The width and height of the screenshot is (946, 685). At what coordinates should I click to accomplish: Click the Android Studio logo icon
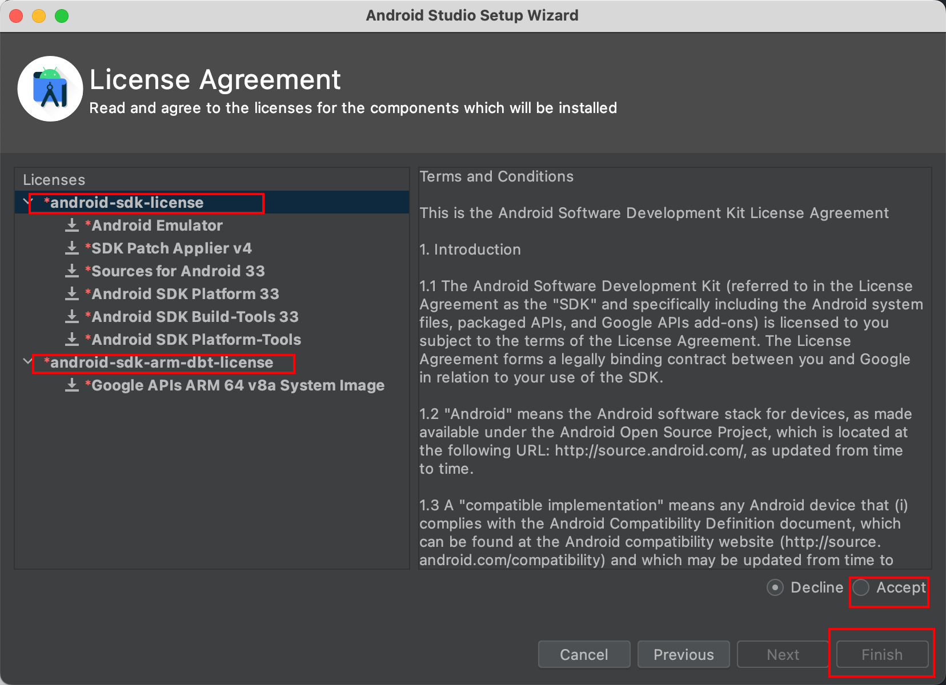tap(50, 88)
